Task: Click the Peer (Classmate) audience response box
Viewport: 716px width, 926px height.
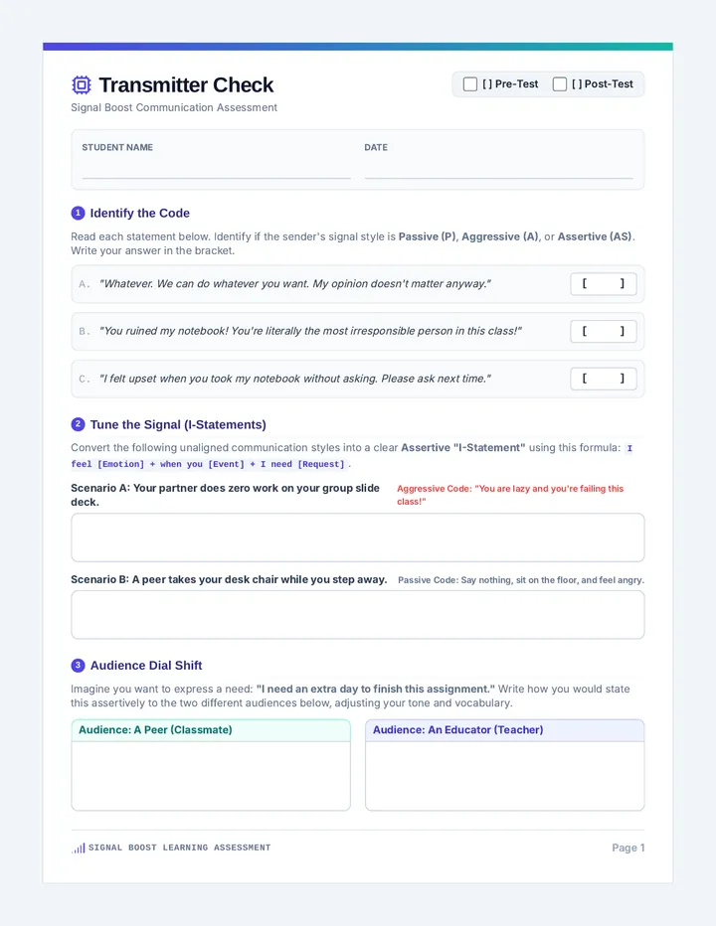Action: click(x=211, y=776)
